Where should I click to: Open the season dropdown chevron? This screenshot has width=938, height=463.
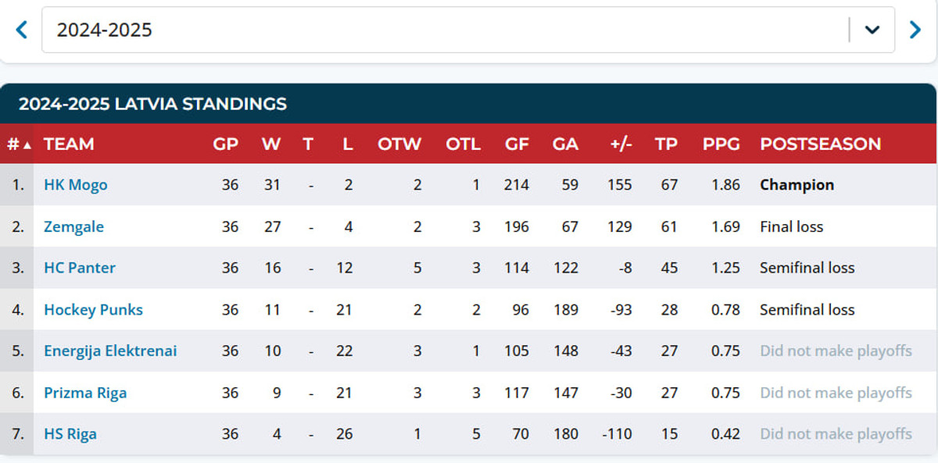(x=872, y=30)
